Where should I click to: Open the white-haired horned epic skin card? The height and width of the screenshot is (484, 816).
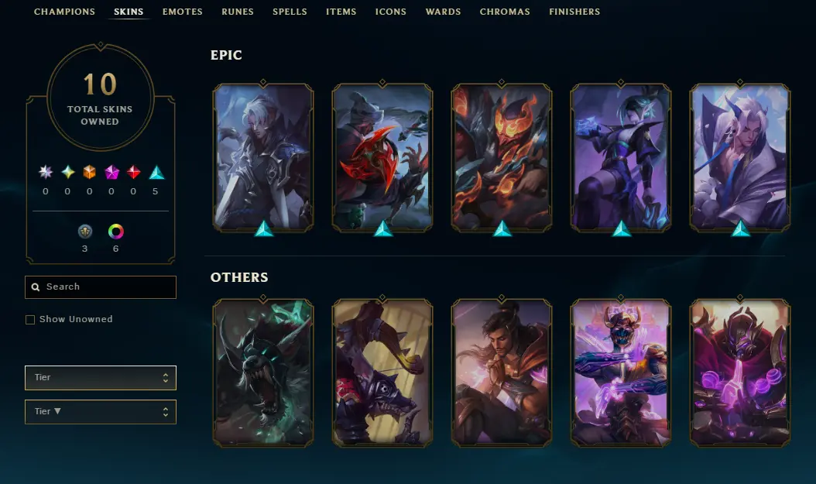[740, 157]
